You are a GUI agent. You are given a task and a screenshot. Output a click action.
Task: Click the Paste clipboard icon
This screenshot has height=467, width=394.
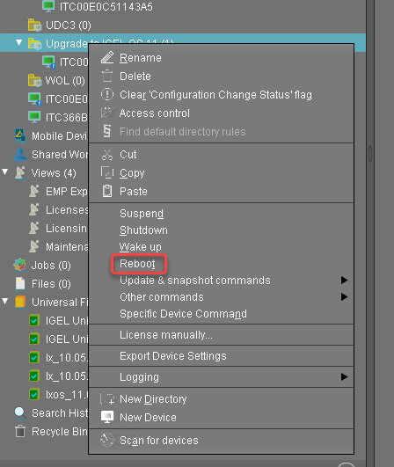pos(107,191)
